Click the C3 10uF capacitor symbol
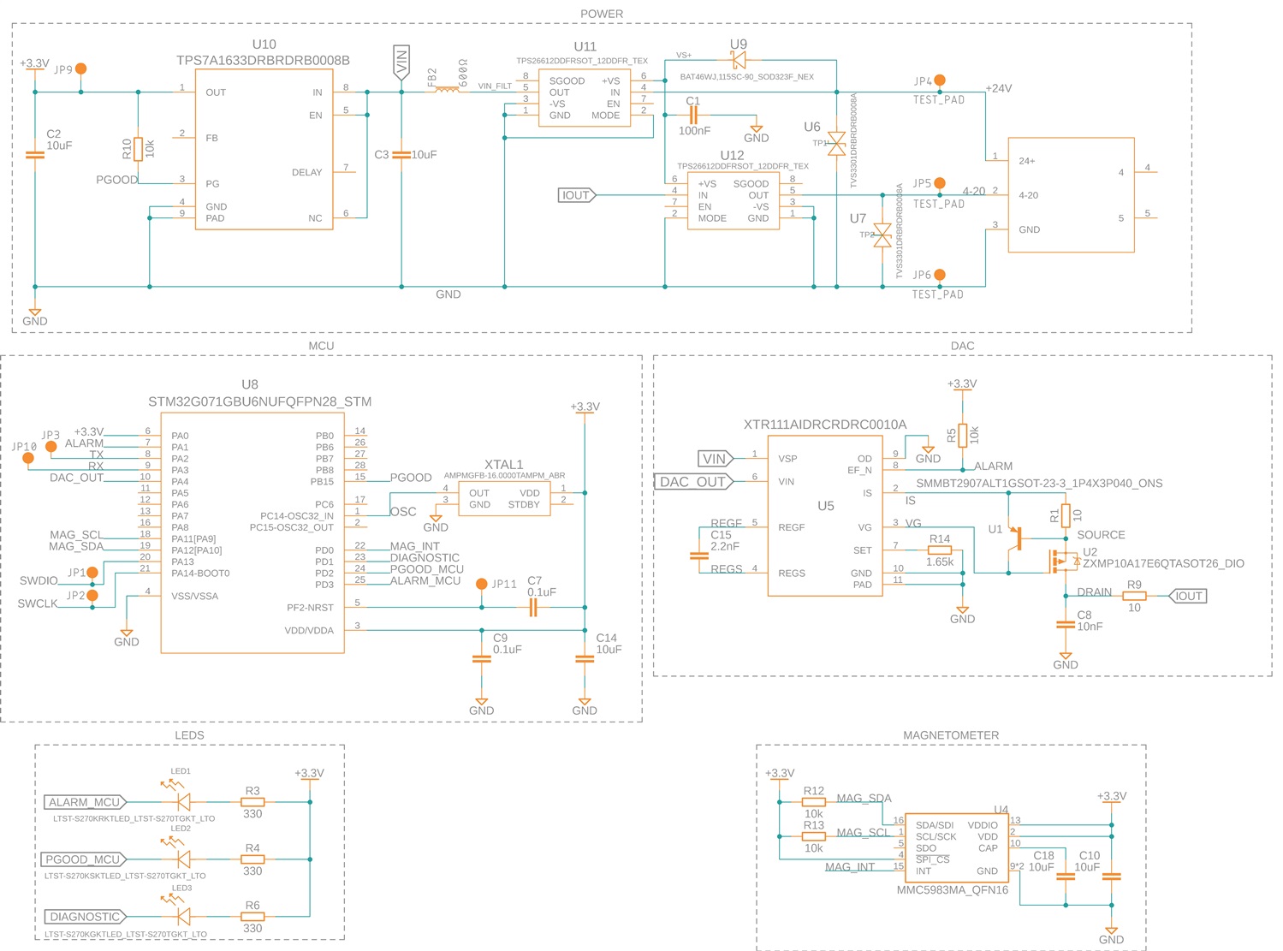 pyautogui.click(x=401, y=155)
